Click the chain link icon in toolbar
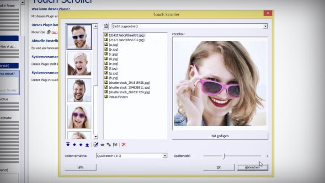This screenshot has width=325, height=183. [102, 145]
